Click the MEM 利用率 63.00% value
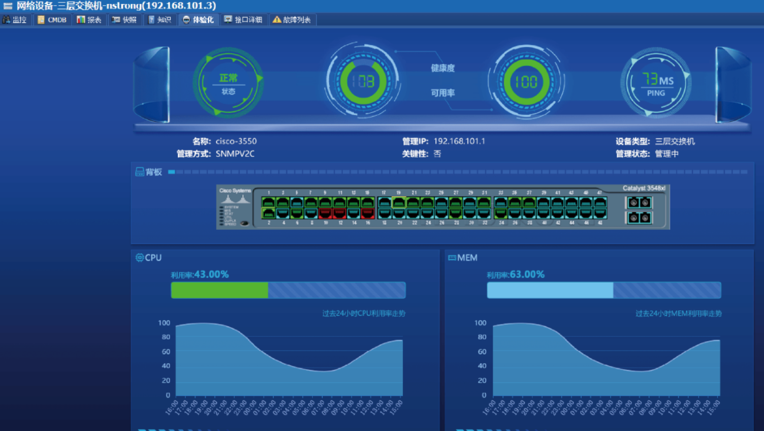 [x=527, y=274]
